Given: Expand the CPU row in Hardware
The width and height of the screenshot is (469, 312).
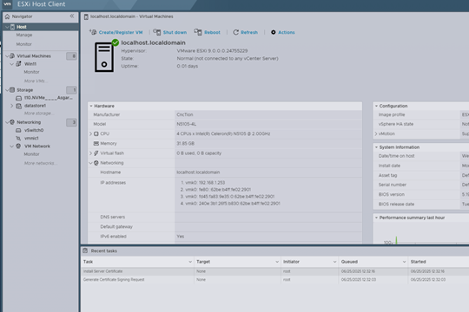Looking at the screenshot, I should (90, 133).
